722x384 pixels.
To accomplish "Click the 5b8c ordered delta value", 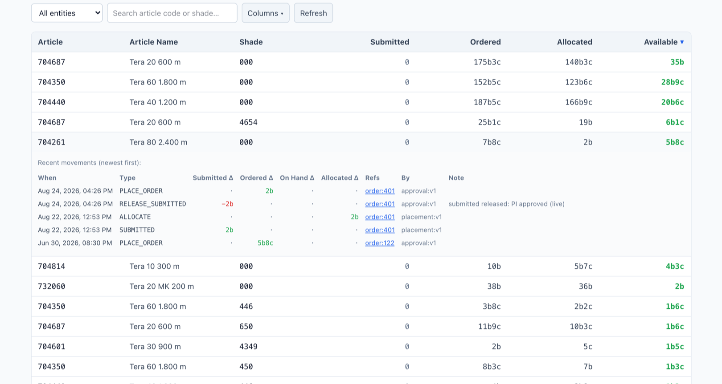I will tap(265, 243).
